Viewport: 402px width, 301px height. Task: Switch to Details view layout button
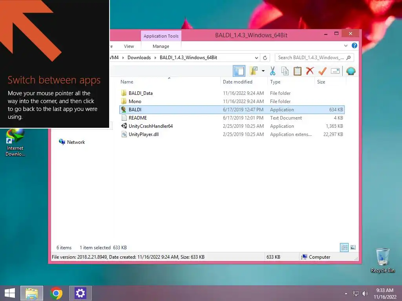tap(344, 247)
